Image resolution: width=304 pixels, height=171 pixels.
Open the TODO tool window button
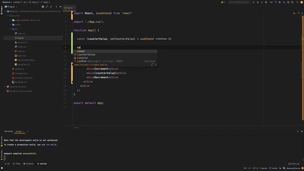[17, 164]
